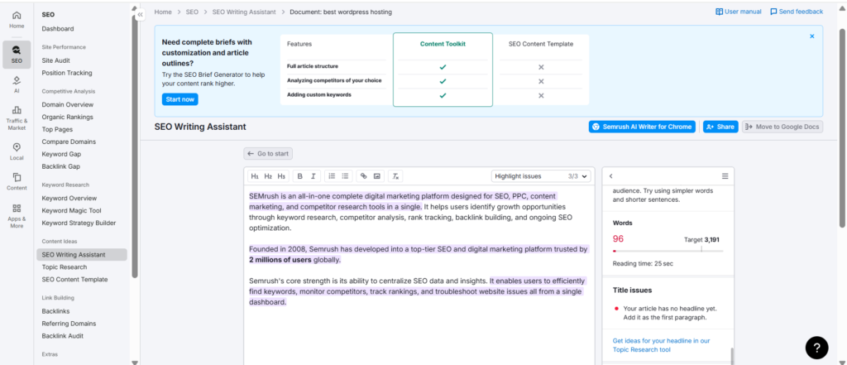
Task: Click Start now in the promo banner
Action: pos(179,99)
